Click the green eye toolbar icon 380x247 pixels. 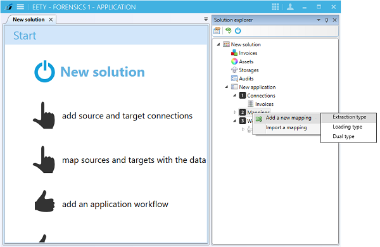(x=228, y=30)
